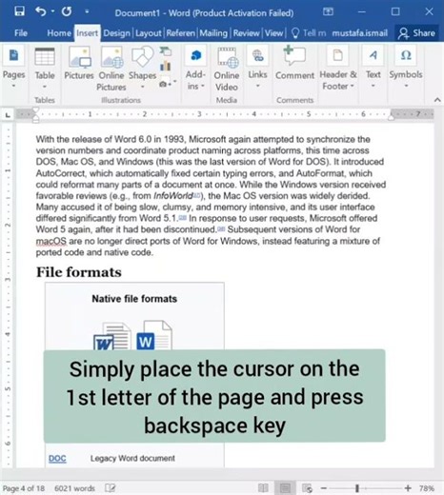Switch to the Home tab
Image resolution: width=444 pixels, height=495 pixels.
click(59, 33)
